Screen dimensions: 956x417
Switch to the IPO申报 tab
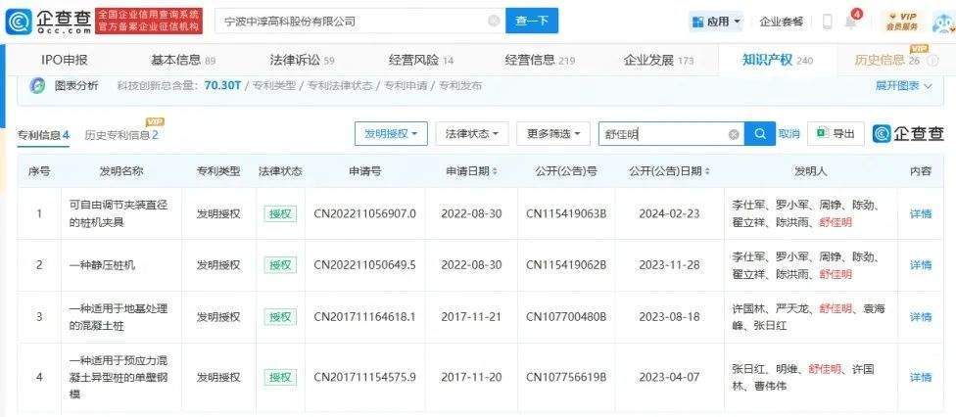(x=64, y=60)
